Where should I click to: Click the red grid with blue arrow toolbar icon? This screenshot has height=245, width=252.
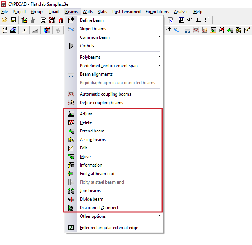point(47,30)
